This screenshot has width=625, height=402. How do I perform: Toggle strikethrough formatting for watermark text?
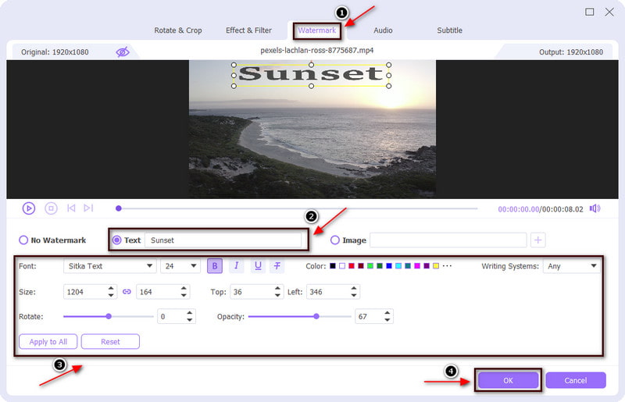pos(277,265)
